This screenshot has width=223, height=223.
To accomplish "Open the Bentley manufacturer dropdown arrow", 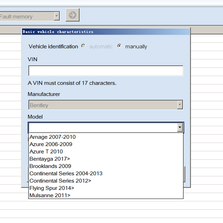I will coord(180,105).
